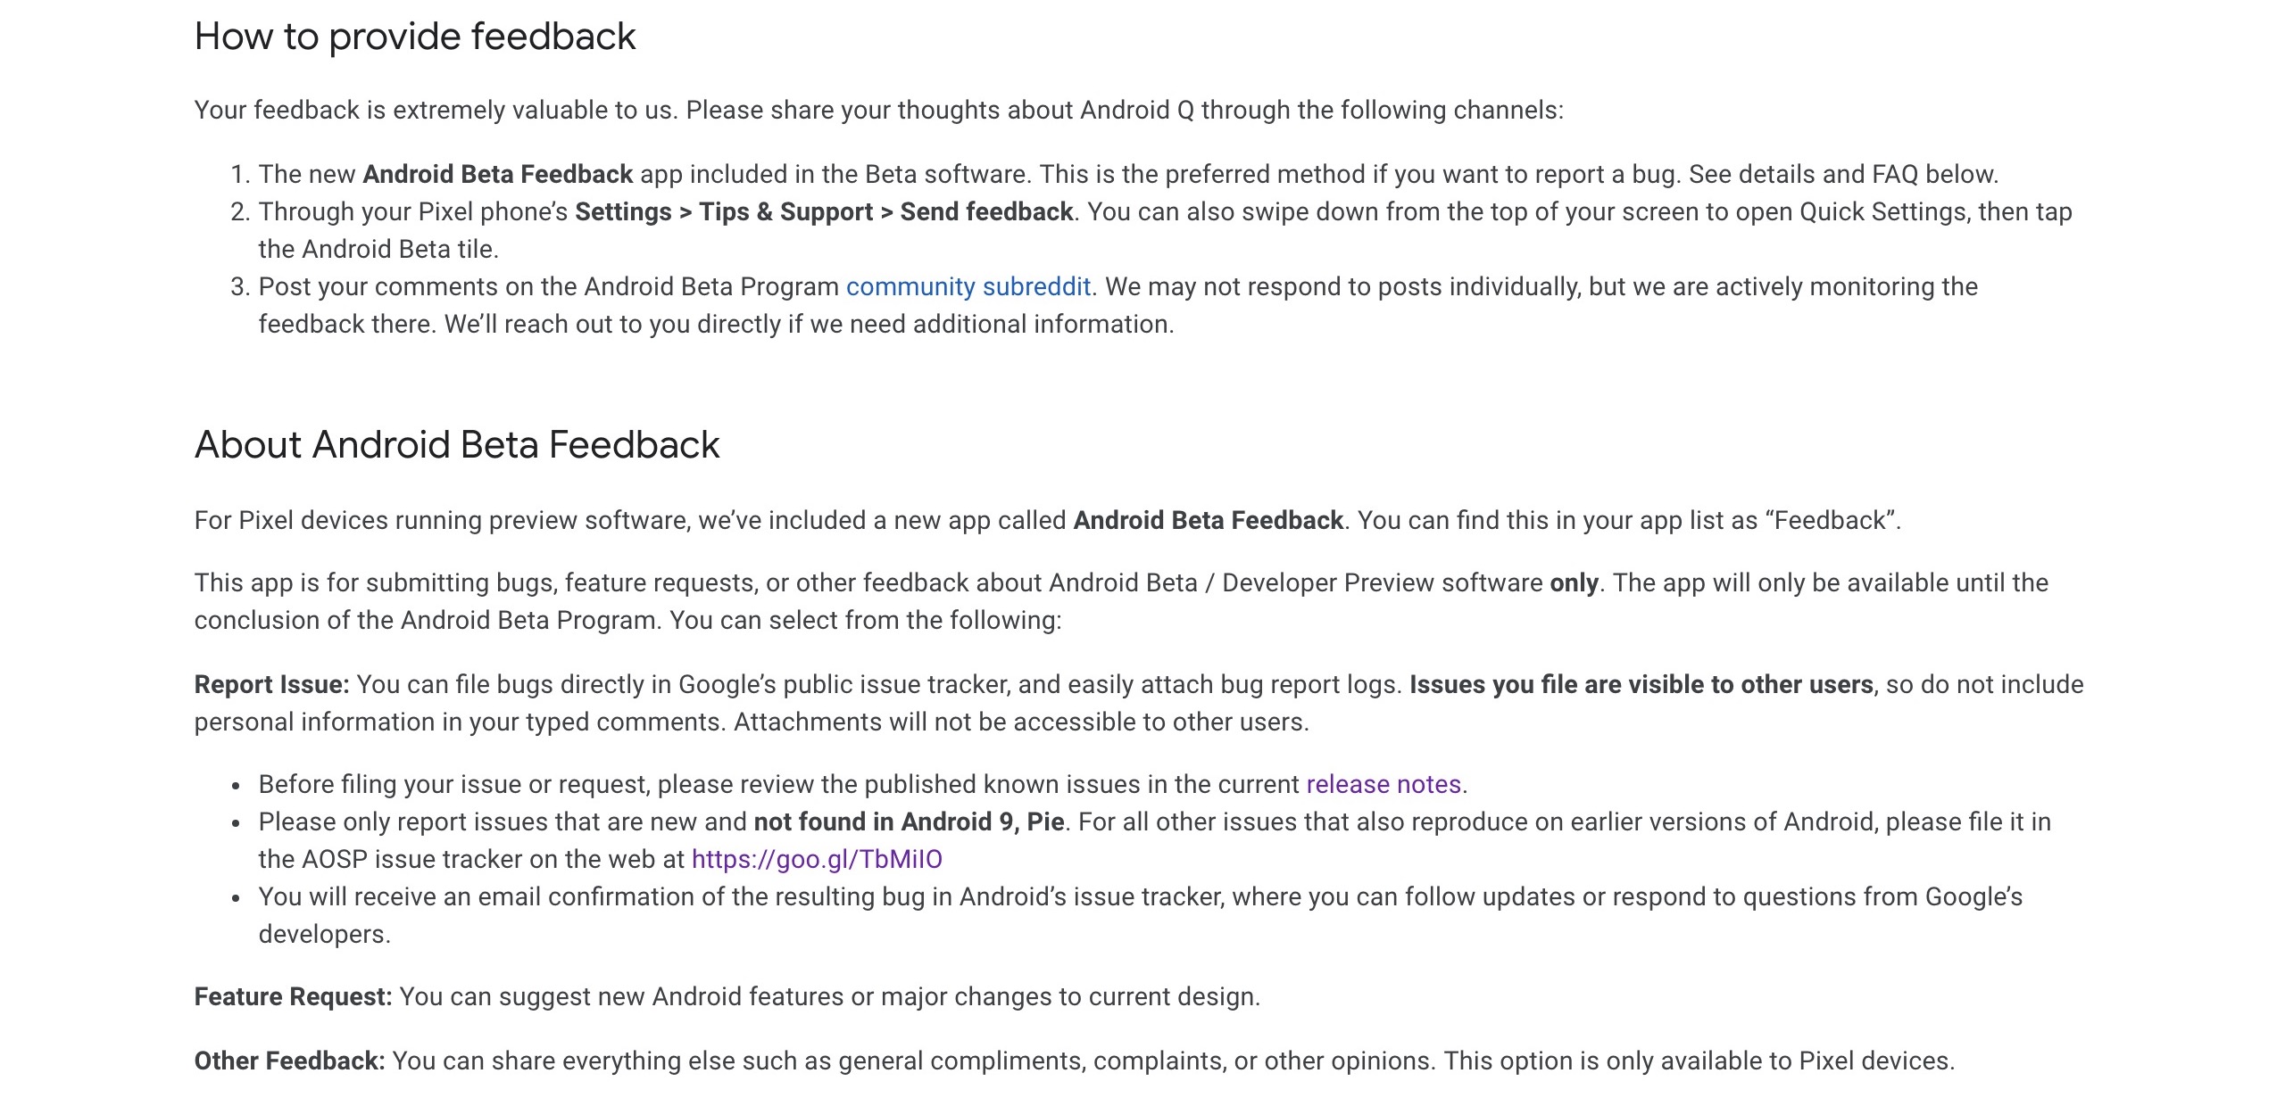Viewport: 2285px width, 1098px height.
Task: Click the 'Before filing your issue or request' bullet
Action: (778, 784)
